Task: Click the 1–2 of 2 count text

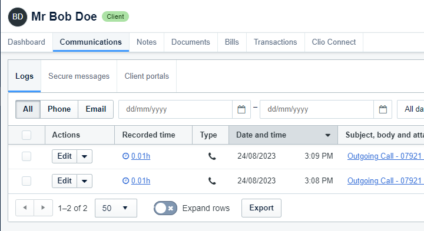Action: 73,208
